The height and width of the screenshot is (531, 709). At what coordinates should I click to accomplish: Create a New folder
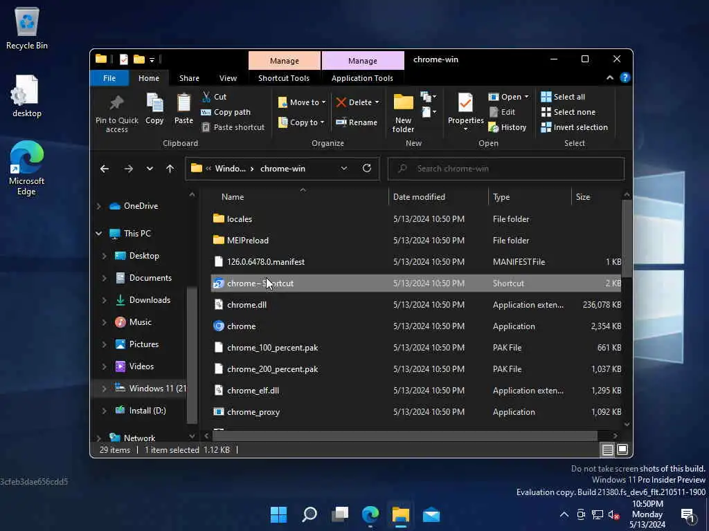[x=403, y=113]
